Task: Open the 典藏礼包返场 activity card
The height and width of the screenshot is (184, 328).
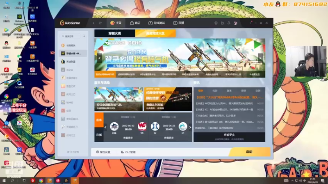Action: tap(168, 99)
